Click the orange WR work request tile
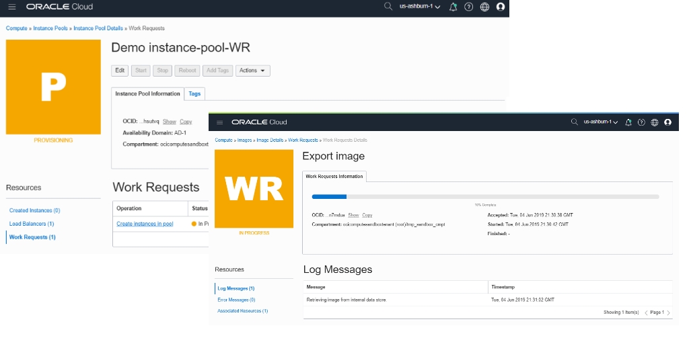This screenshot has width=689, height=340. (254, 189)
